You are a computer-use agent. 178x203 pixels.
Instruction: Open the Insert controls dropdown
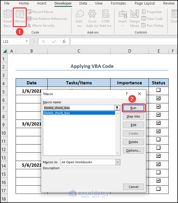pyautogui.click(x=122, y=19)
